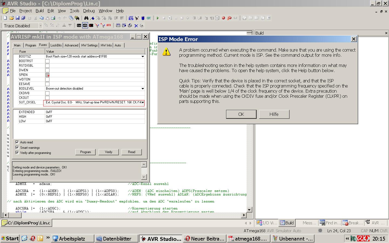Click the Print icon
Screen dimensions: 389x243
pos(53,18)
